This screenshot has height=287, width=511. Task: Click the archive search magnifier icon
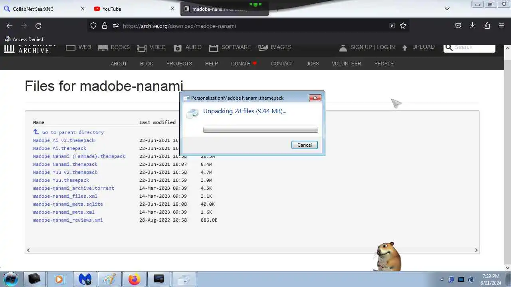[449, 47]
